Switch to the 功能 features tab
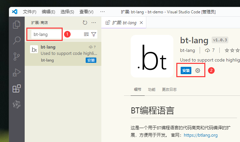 152,89
